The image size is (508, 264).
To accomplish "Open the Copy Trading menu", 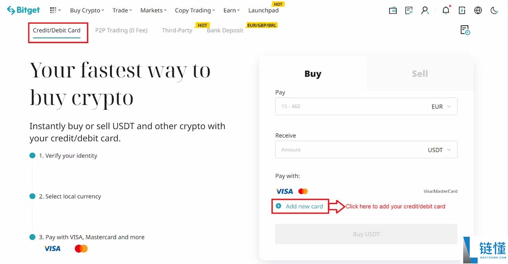I will (194, 10).
